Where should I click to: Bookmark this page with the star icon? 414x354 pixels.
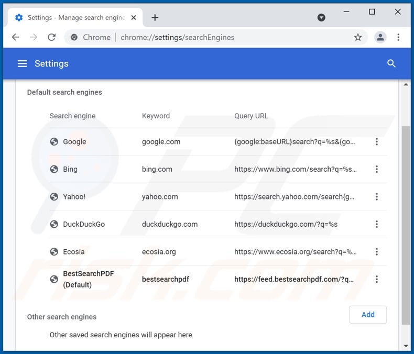[358, 37]
